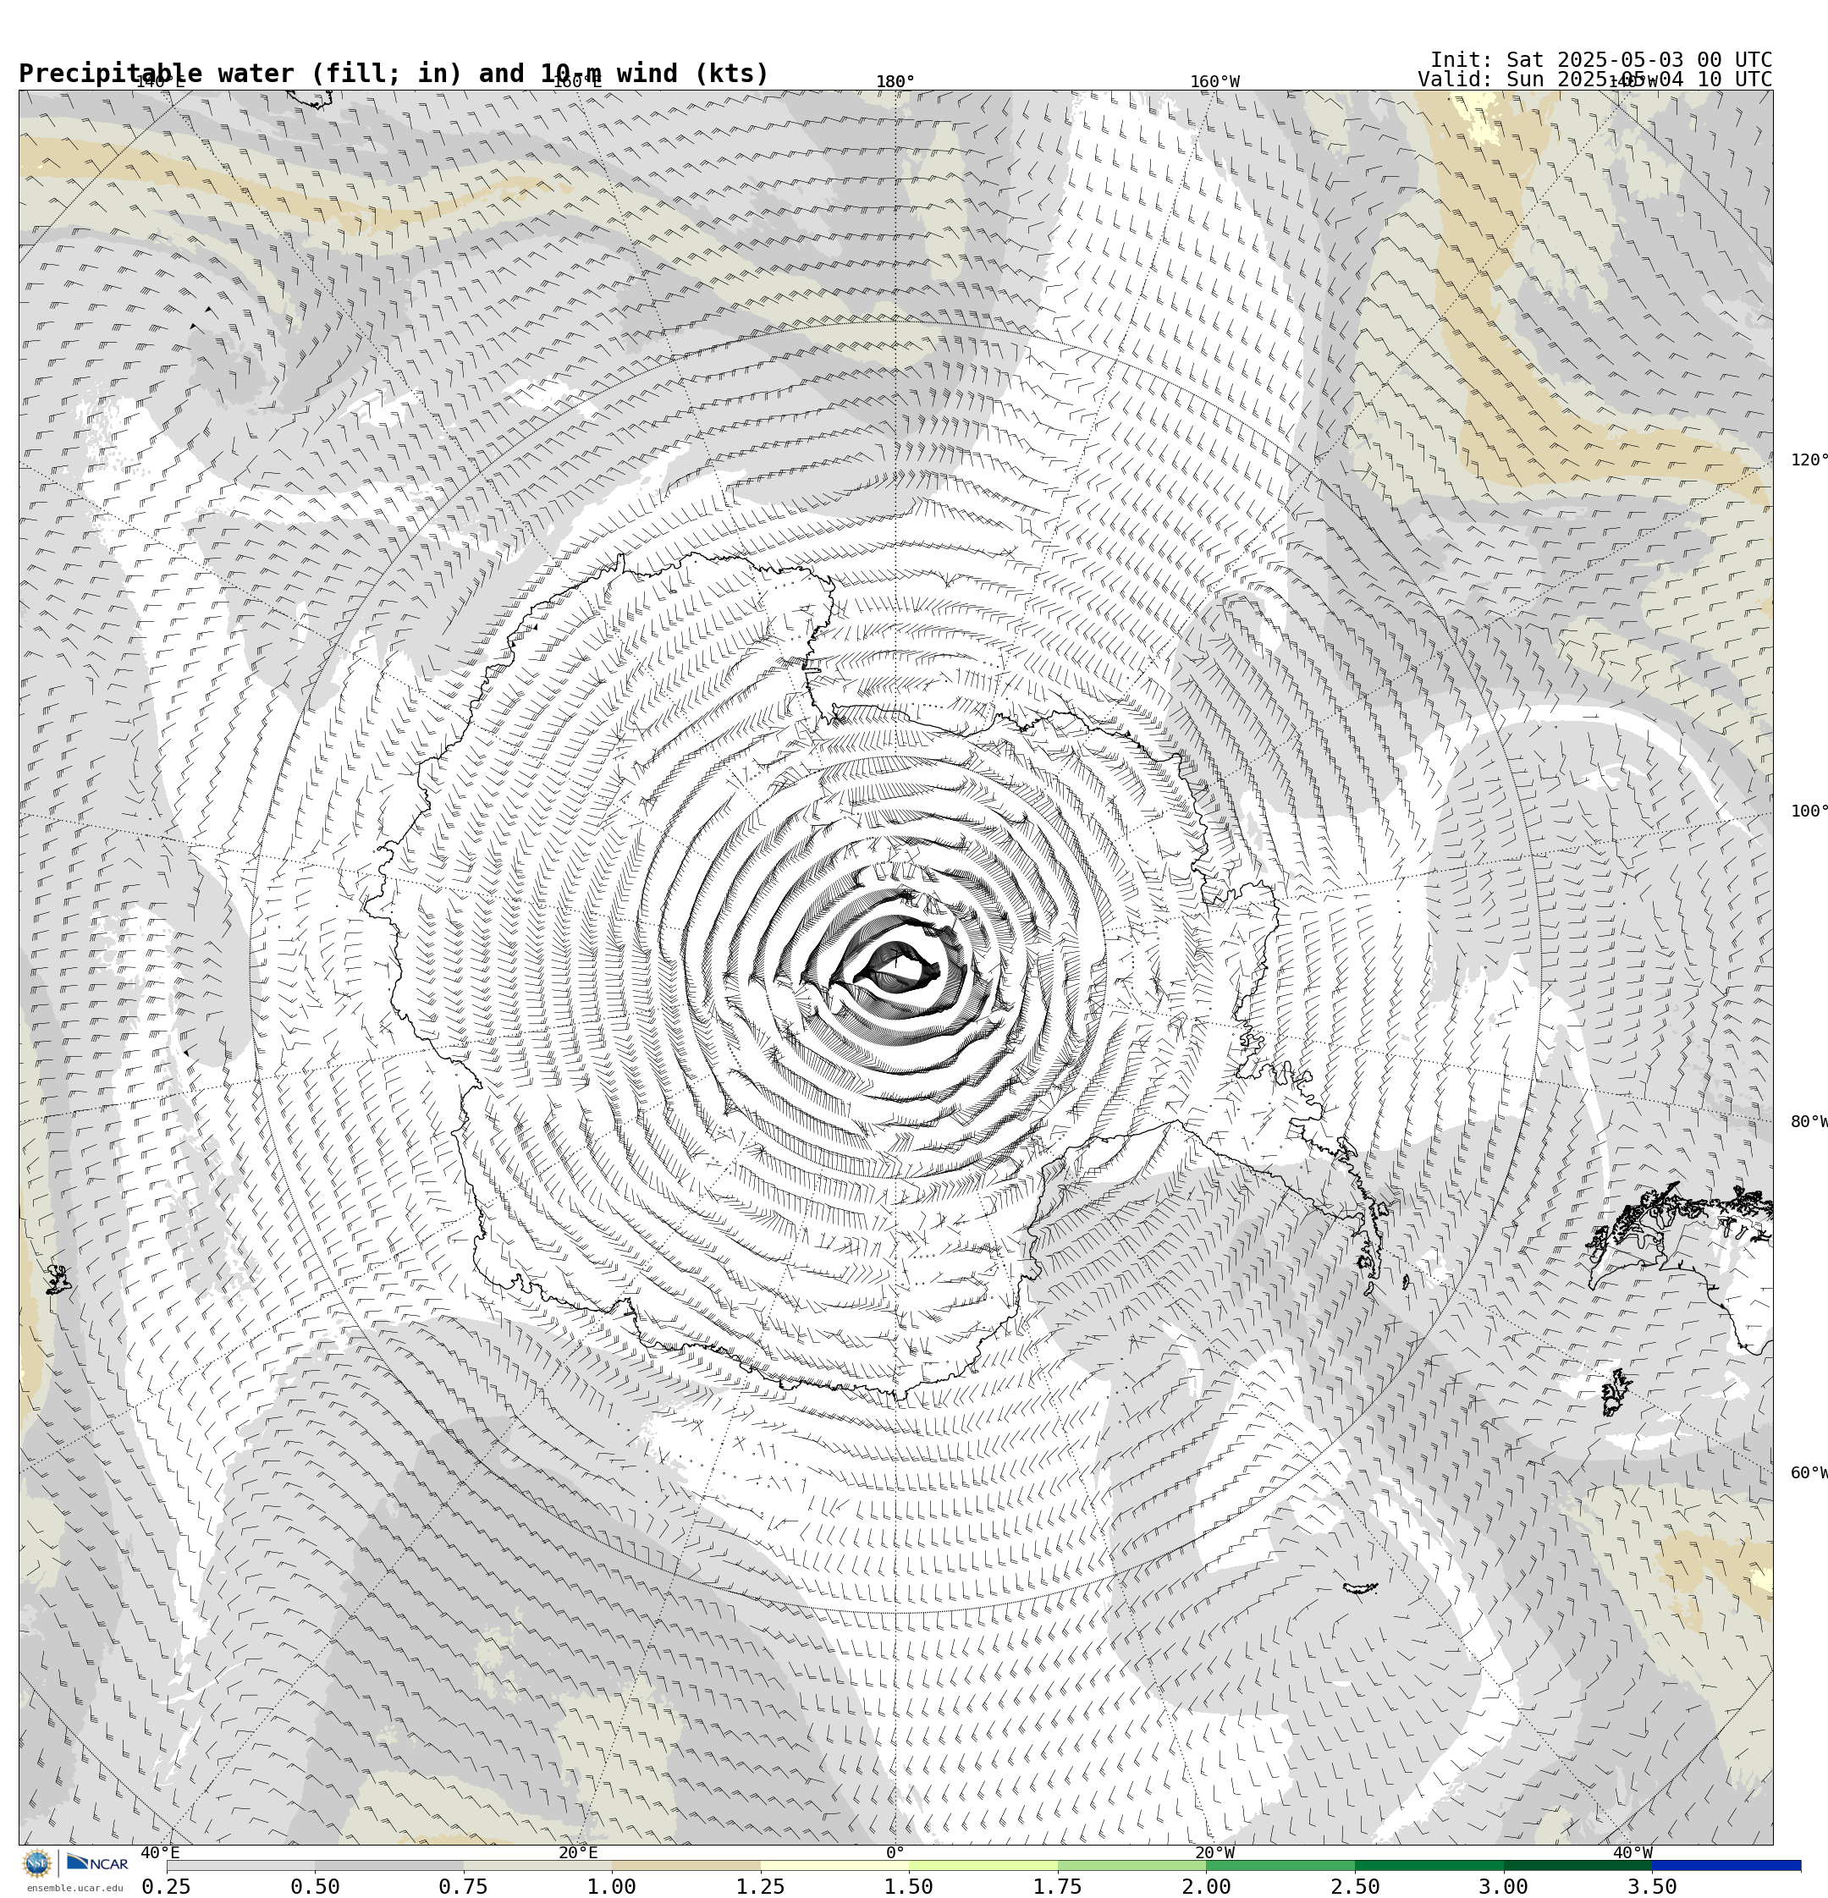Open the ensemble.ucar.edu text link
Image resolution: width=1828 pixels, height=1898 pixels.
tap(74, 1889)
